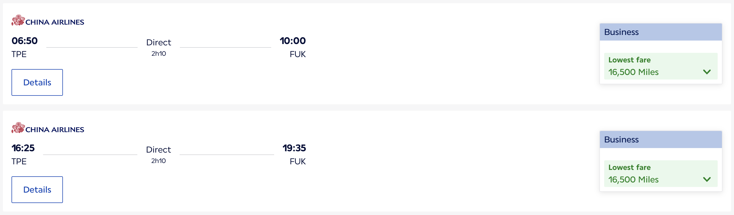Viewport: 734px width, 215px height.
Task: Select 16,500 Miles fare for the 19:35 arrival flight
Action: pyautogui.click(x=633, y=180)
